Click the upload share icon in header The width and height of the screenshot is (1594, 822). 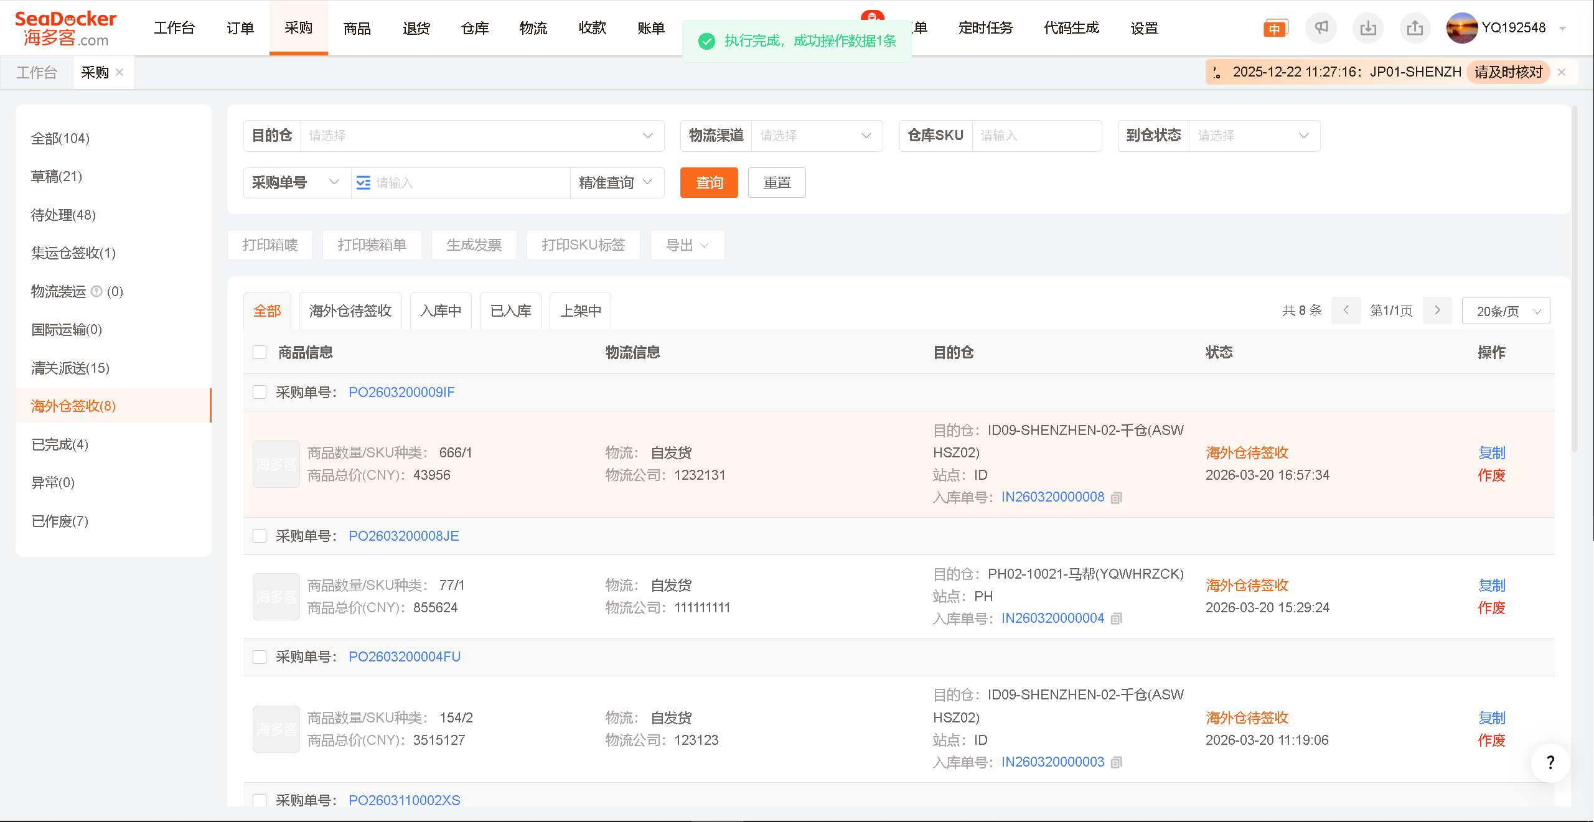(1415, 28)
